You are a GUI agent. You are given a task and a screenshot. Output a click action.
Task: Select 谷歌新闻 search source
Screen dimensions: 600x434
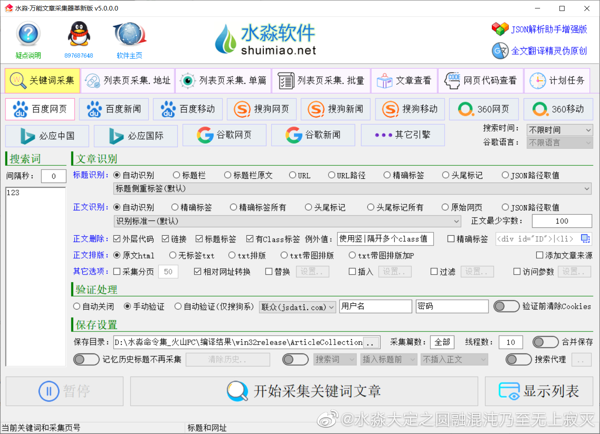[313, 135]
